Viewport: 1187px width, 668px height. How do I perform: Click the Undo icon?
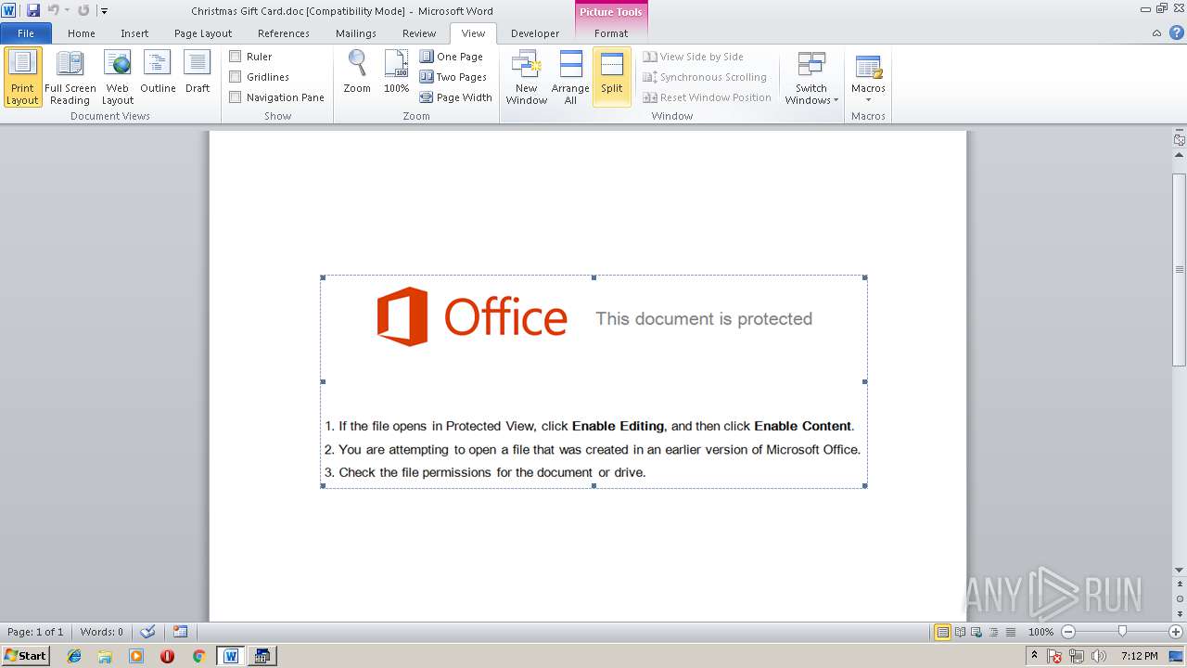(x=53, y=10)
